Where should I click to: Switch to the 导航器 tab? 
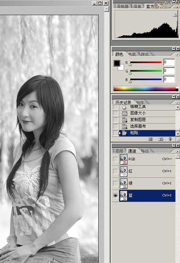coord(122,6)
